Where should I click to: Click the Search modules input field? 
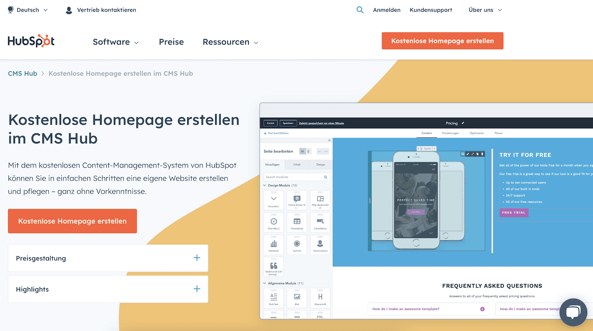point(296,177)
